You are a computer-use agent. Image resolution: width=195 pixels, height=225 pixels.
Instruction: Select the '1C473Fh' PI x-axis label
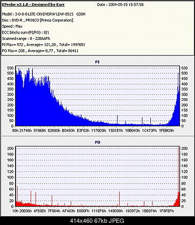pos(149,131)
